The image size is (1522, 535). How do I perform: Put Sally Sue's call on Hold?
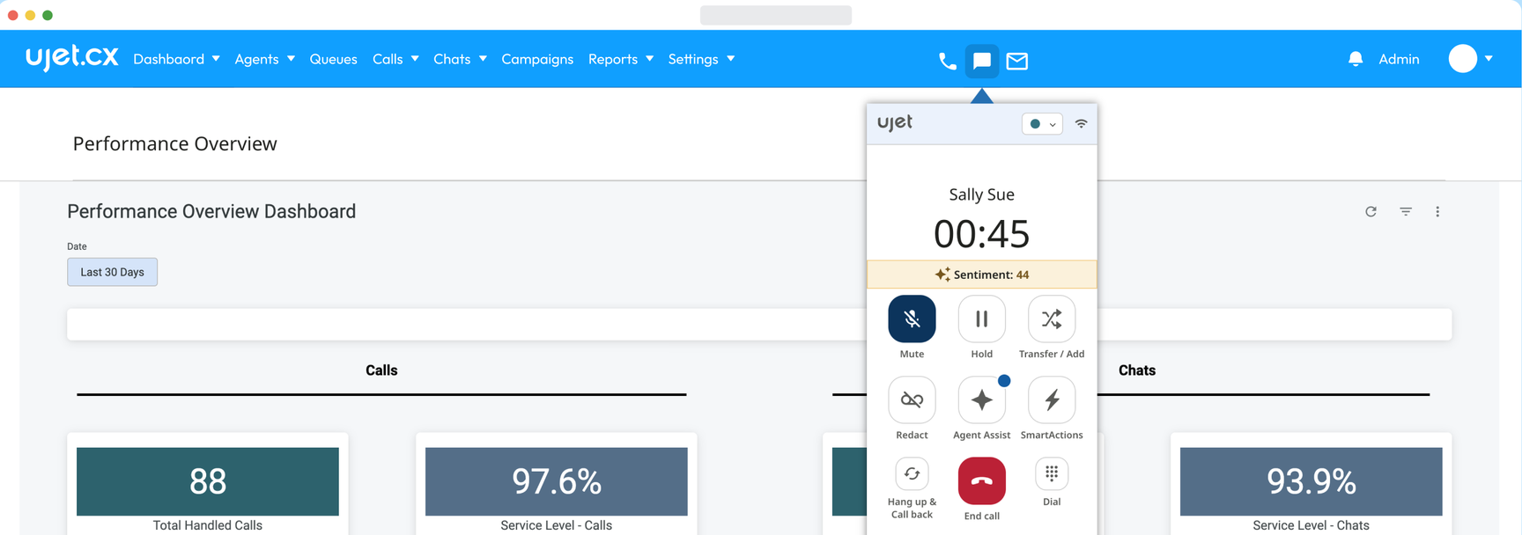[981, 319]
